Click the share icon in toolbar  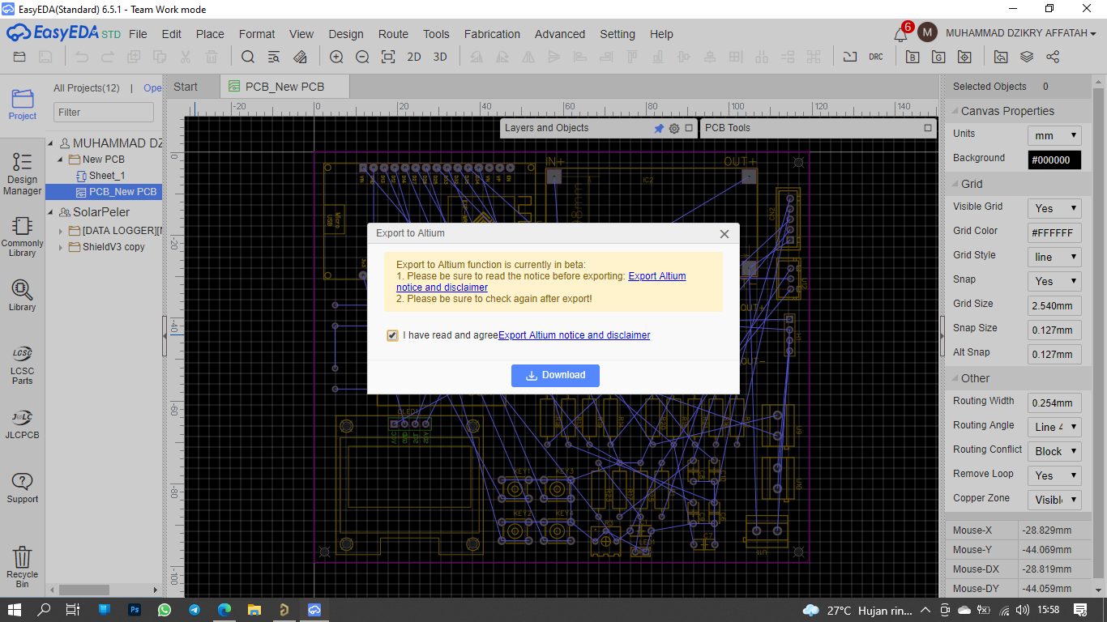1053,57
